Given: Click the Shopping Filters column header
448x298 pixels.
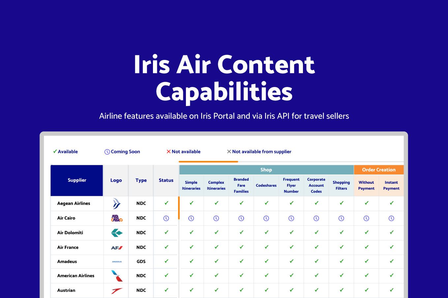Looking at the screenshot, I should [x=342, y=185].
